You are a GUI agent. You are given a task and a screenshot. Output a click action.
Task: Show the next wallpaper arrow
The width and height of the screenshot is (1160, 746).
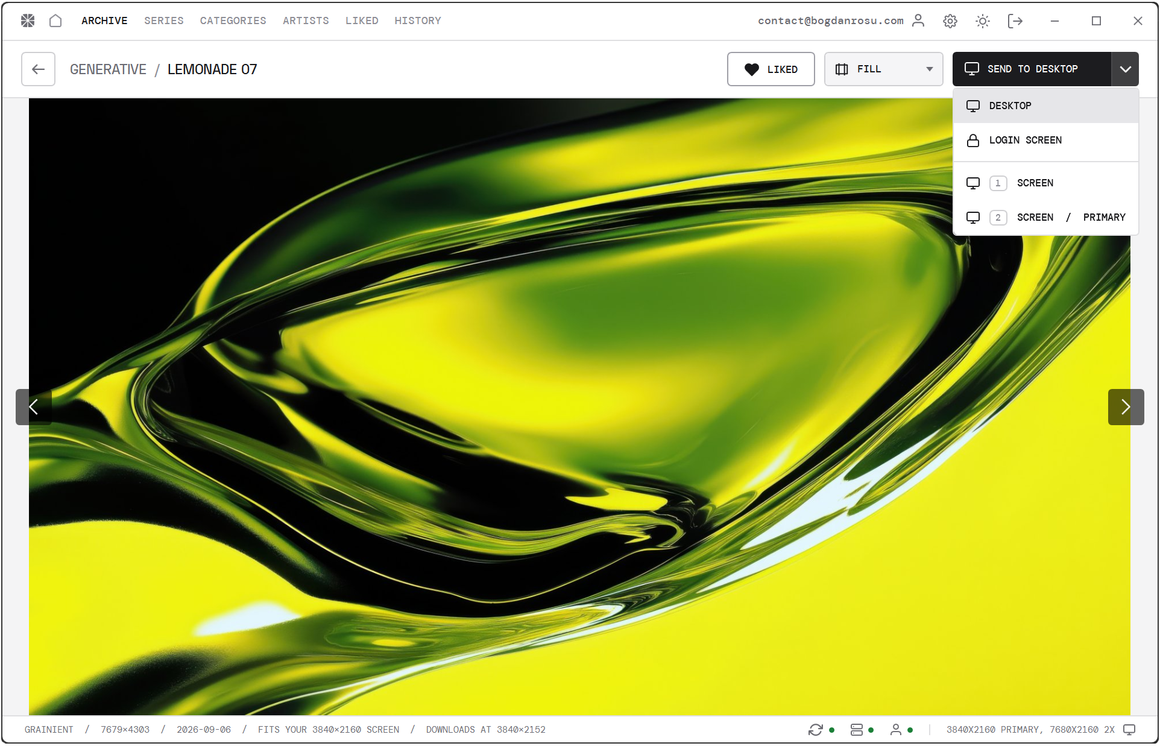pyautogui.click(x=1126, y=407)
